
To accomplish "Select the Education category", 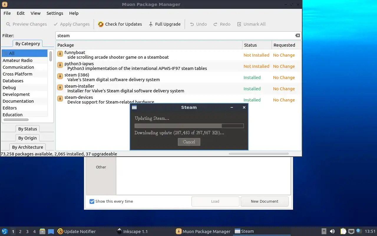I will [24, 114].
